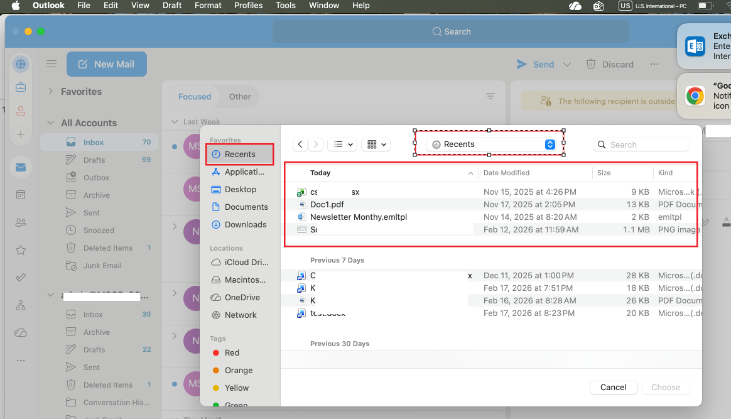The height and width of the screenshot is (419, 731).
Task: Open the Format menu
Action: tap(208, 6)
